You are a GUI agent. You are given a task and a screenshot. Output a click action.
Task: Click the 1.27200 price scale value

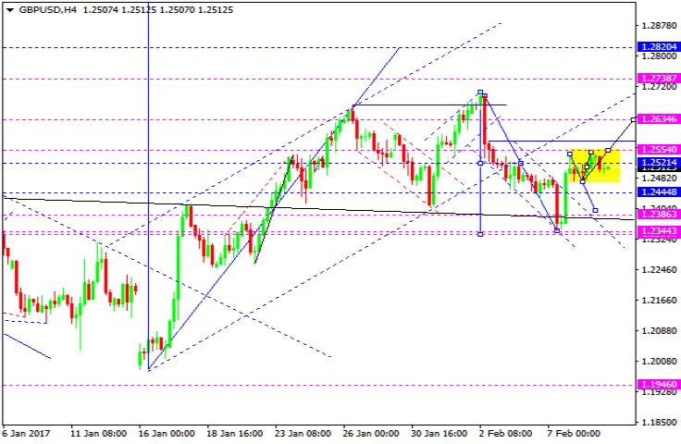660,87
